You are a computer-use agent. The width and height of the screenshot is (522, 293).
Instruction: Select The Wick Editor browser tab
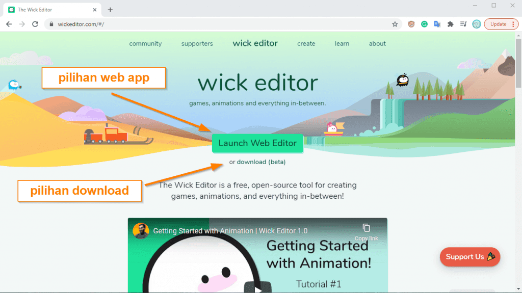point(51,10)
